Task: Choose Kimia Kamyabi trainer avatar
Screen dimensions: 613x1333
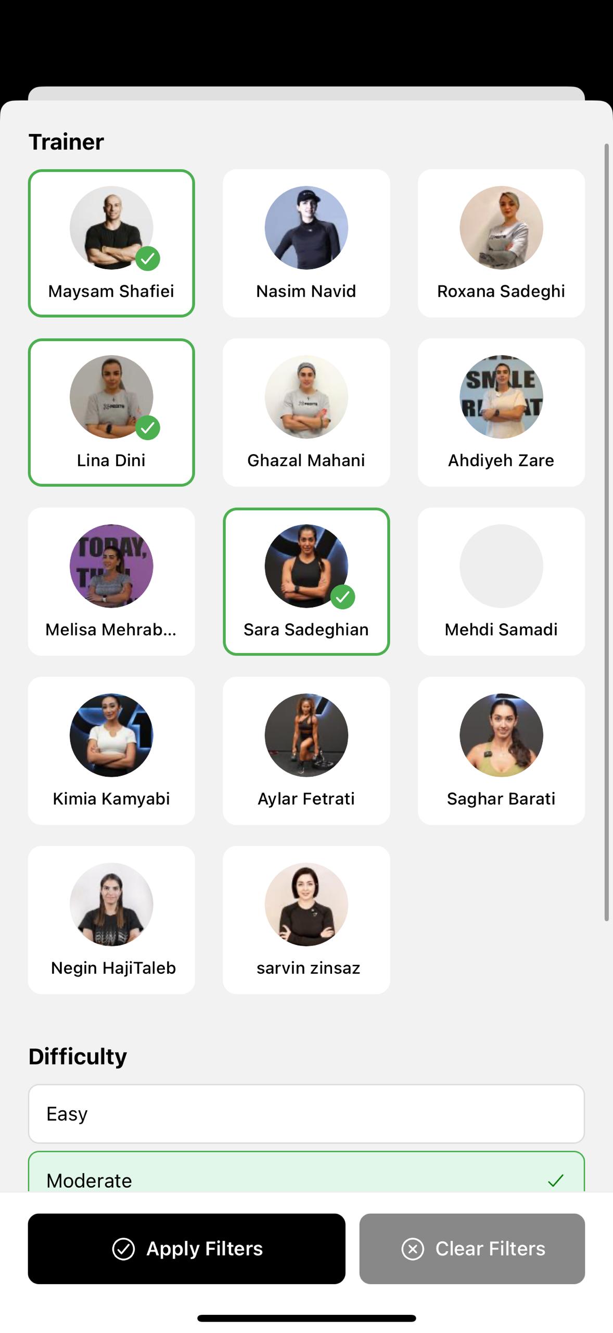Action: [111, 735]
